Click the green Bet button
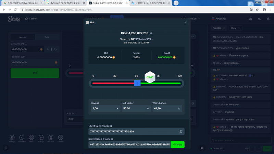This screenshot has width=274, height=154. tap(35, 73)
